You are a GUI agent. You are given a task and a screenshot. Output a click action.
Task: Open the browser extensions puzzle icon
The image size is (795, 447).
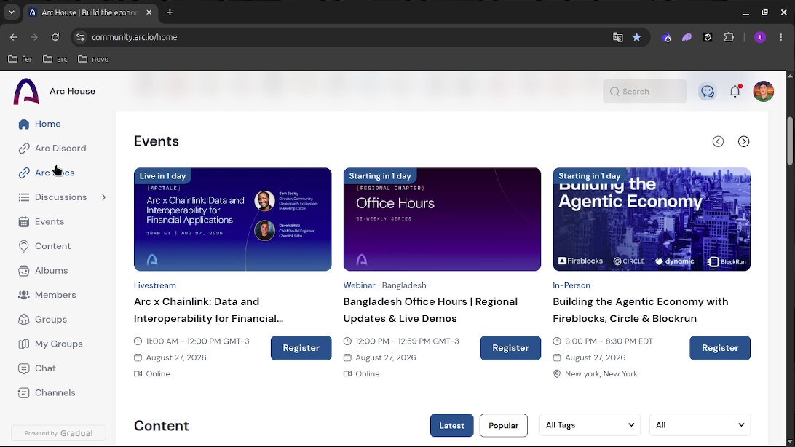pyautogui.click(x=729, y=37)
